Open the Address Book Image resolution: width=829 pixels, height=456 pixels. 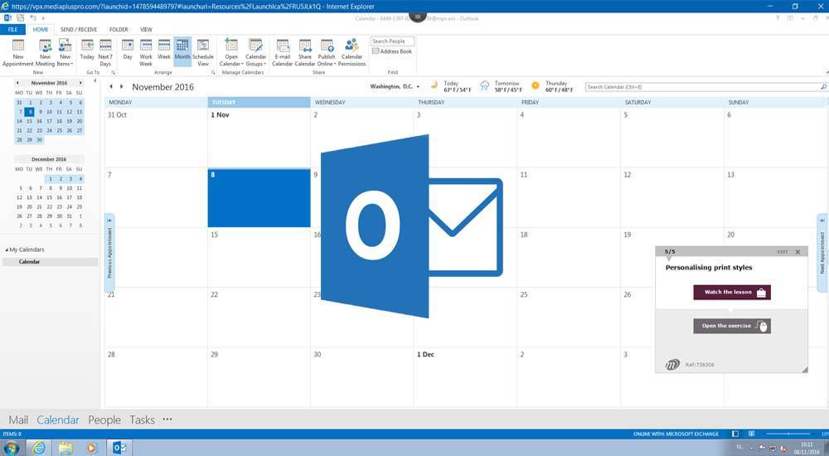click(392, 51)
